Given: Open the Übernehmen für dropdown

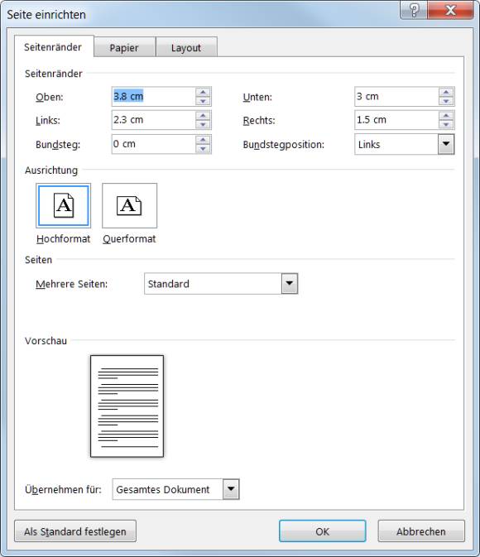Looking at the screenshot, I should coord(231,489).
